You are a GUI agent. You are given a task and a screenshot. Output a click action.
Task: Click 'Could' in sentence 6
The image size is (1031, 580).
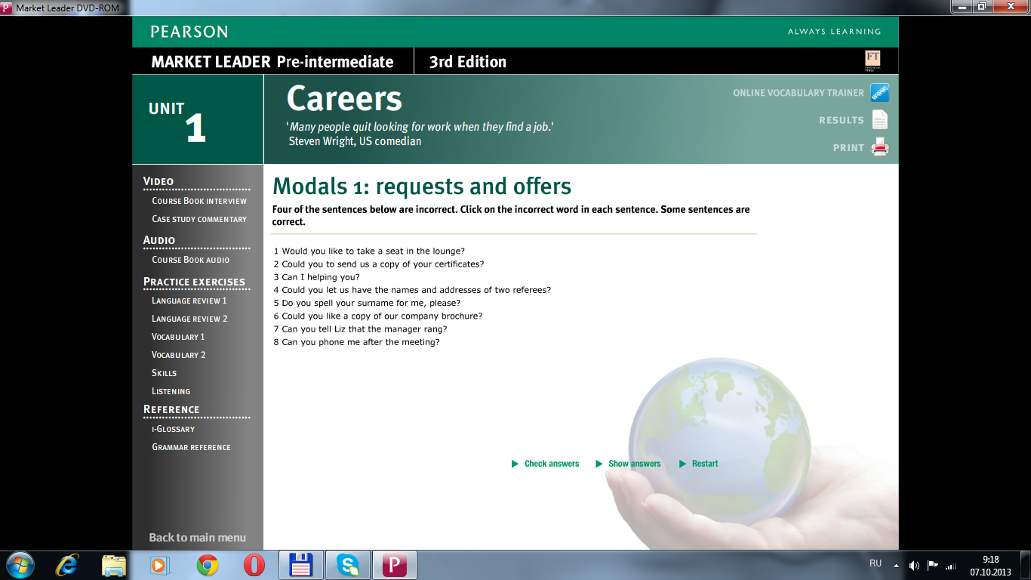(x=293, y=316)
